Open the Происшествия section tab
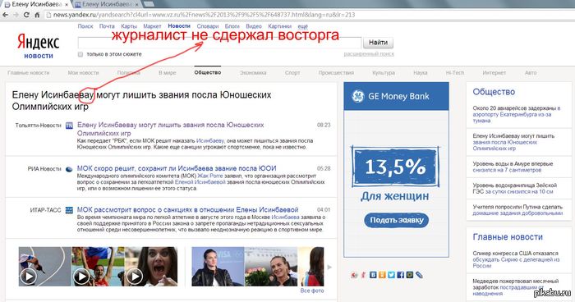Screen dimensions: 575x302 (336, 73)
